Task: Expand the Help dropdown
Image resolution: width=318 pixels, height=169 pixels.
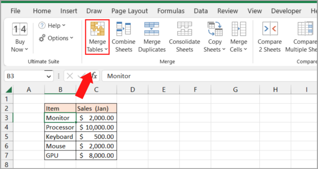Action: click(52, 25)
